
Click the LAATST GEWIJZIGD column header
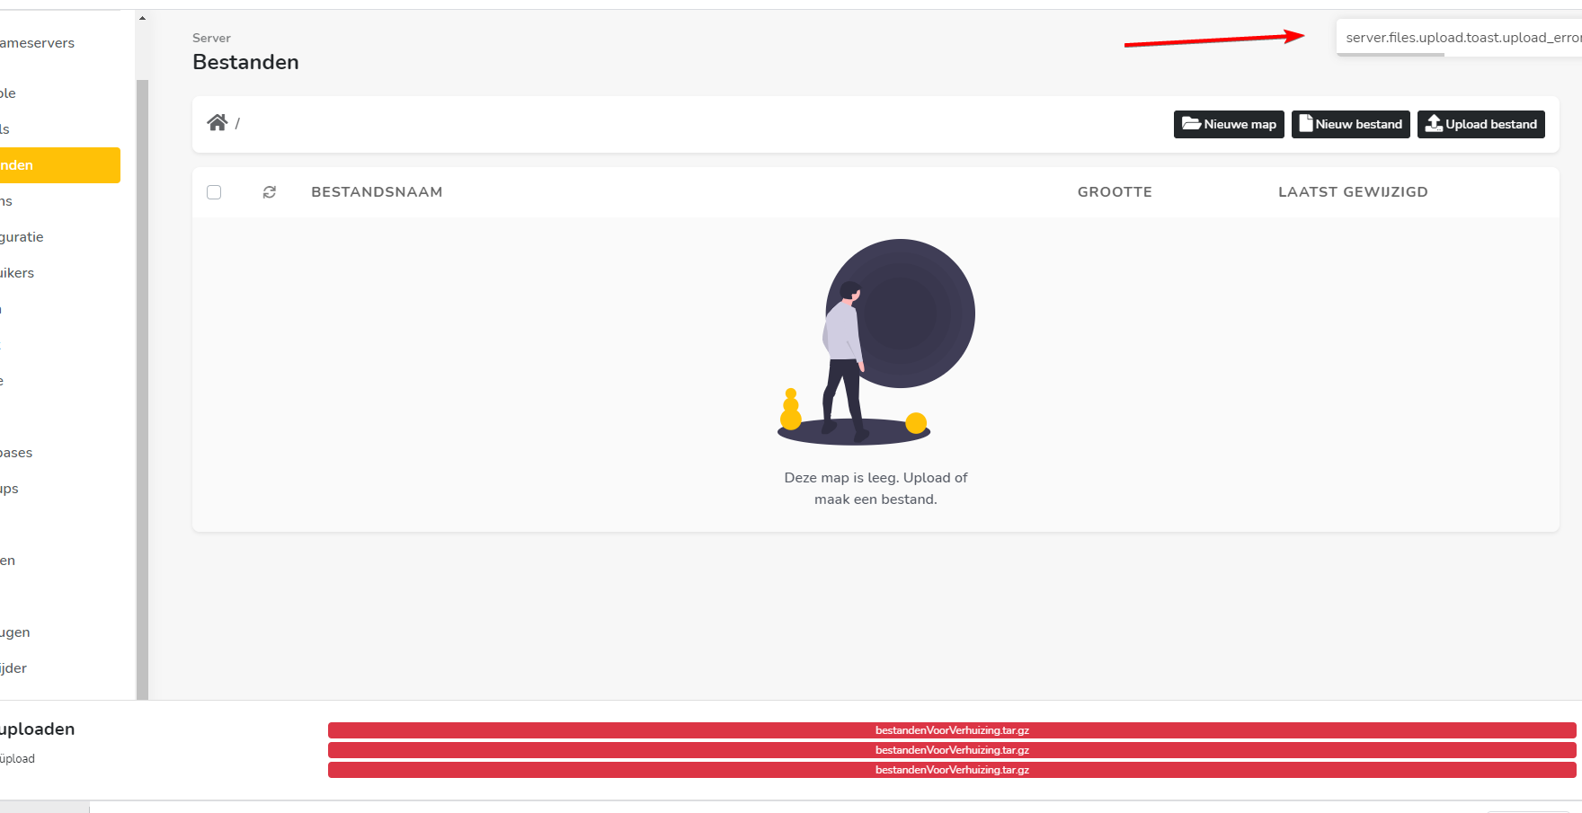tap(1353, 192)
